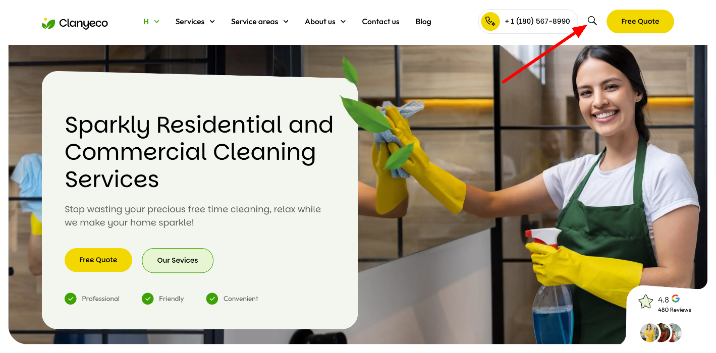Click the Google logo near reviews

(676, 299)
